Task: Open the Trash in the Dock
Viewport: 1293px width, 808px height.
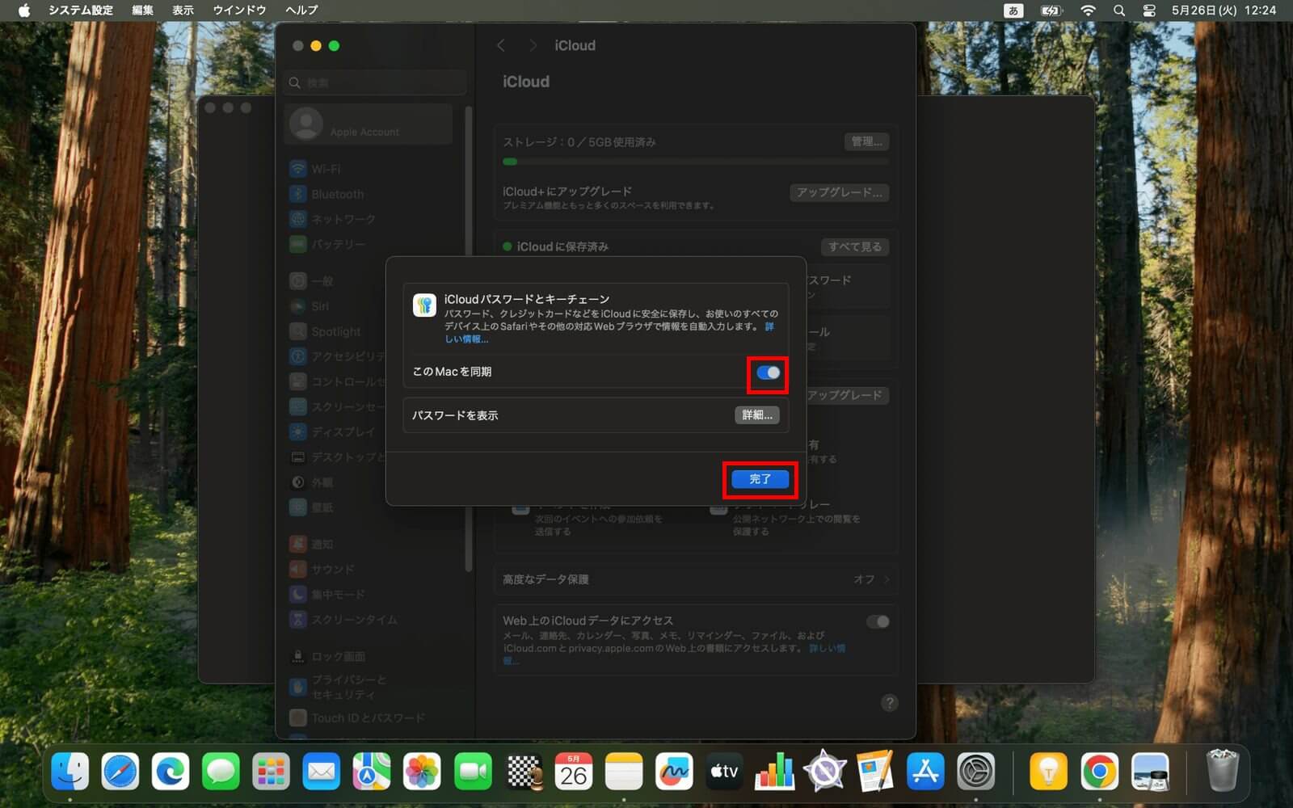Action: [x=1222, y=770]
